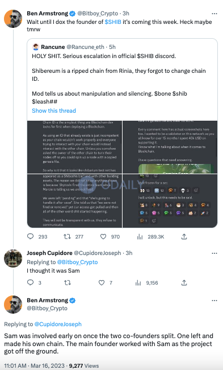Click Show this thread link
This screenshot has width=223, height=370.
click(x=54, y=110)
